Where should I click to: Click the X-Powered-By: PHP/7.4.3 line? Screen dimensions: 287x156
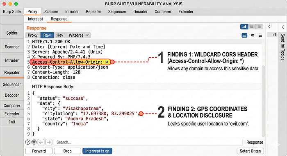pyautogui.click(x=61, y=57)
